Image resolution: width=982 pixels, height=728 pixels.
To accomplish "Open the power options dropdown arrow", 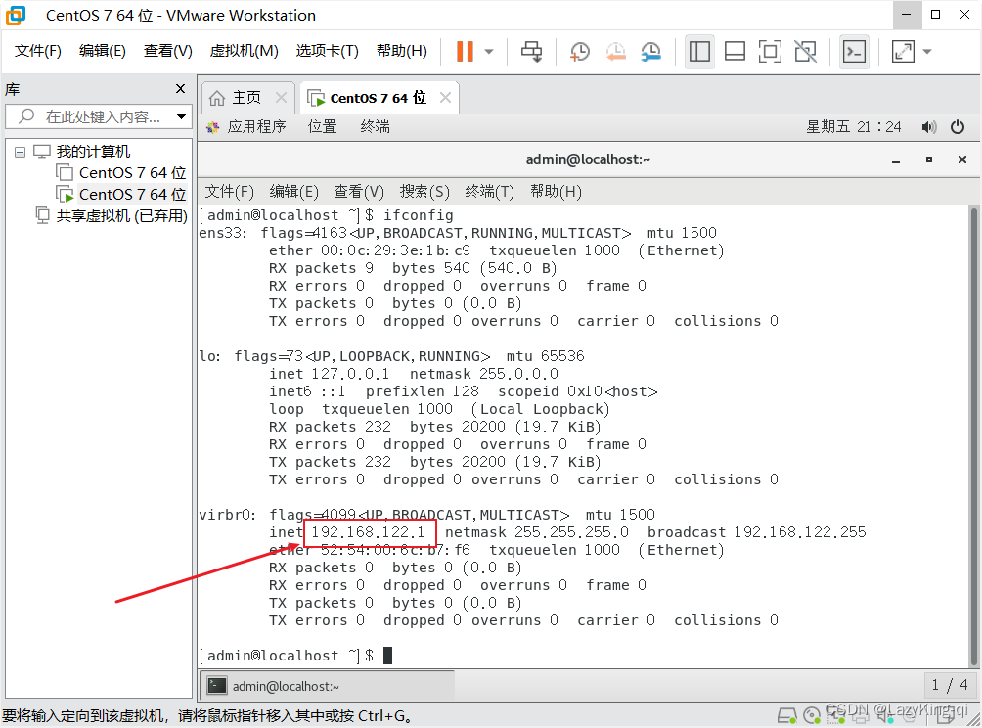I will click(x=489, y=52).
